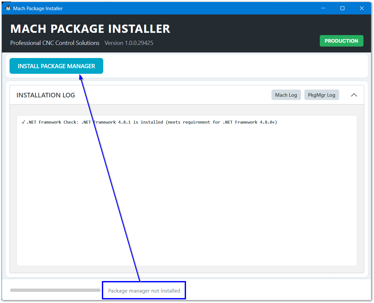Click 'Professional CNC Control Solutions' subtitle
This screenshot has width=374, height=303.
pyautogui.click(x=55, y=43)
